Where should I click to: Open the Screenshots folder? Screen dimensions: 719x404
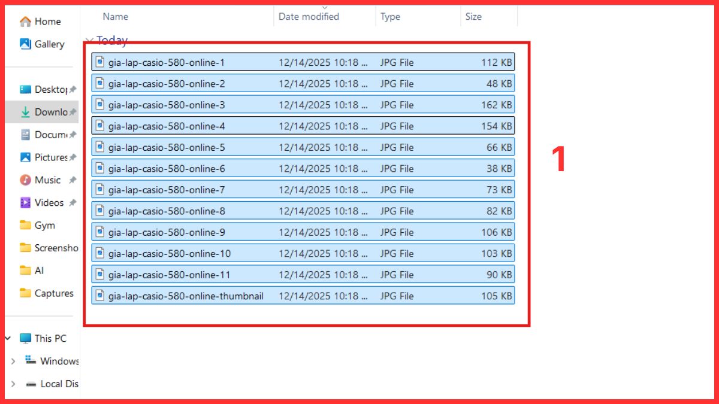(56, 248)
